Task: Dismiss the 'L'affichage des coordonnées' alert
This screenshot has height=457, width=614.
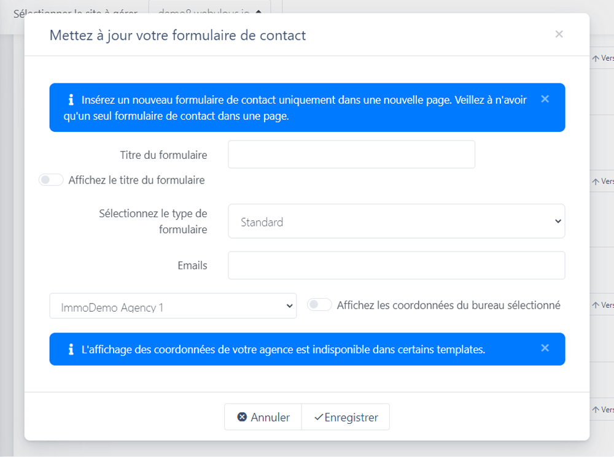Action: tap(545, 348)
